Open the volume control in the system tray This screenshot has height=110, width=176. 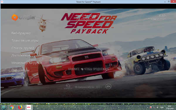pyautogui.click(x=158, y=108)
